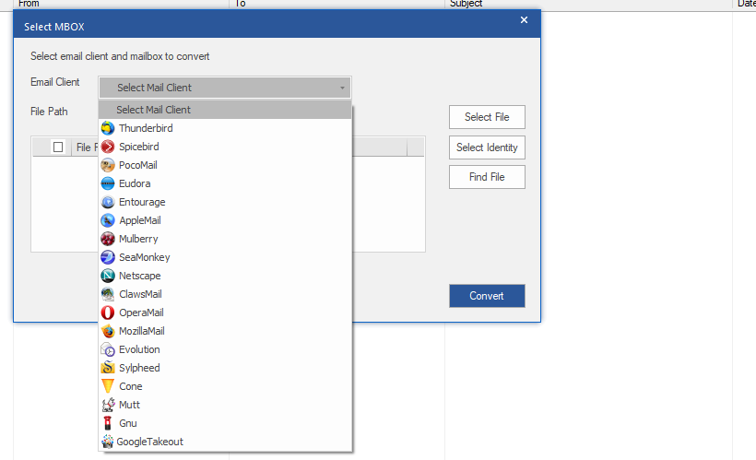Click the Cone yellow cone icon
The width and height of the screenshot is (756, 460).
tap(108, 386)
